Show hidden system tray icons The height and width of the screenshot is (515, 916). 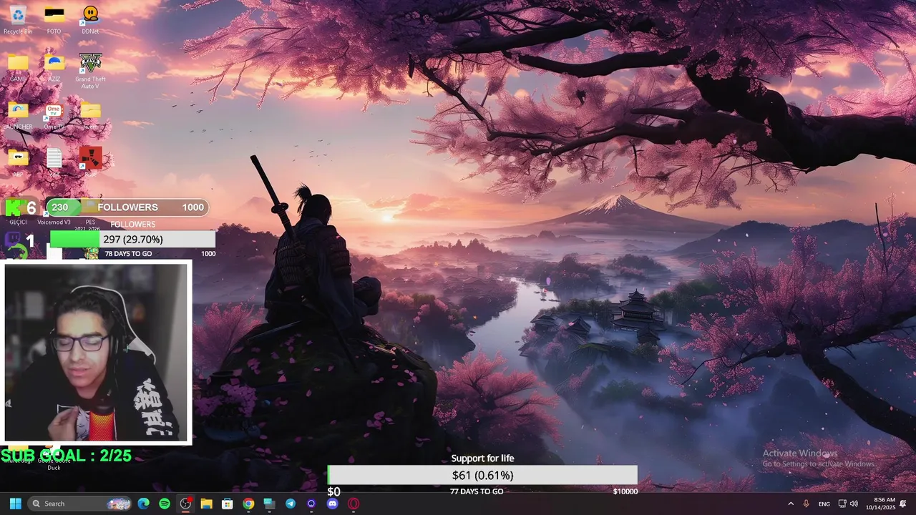(x=791, y=504)
